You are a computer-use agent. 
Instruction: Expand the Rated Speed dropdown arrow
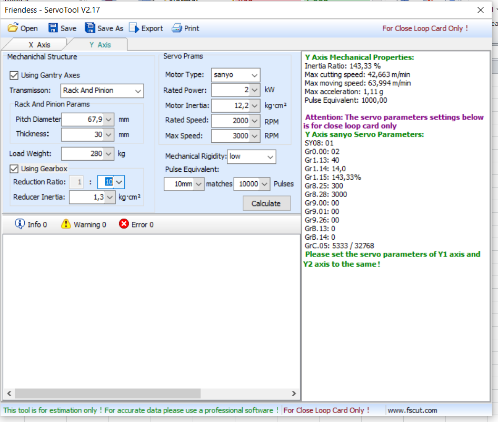pos(254,121)
